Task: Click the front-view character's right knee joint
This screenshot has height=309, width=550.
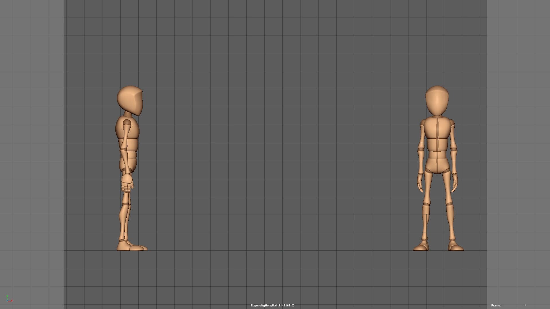Action: [427, 205]
